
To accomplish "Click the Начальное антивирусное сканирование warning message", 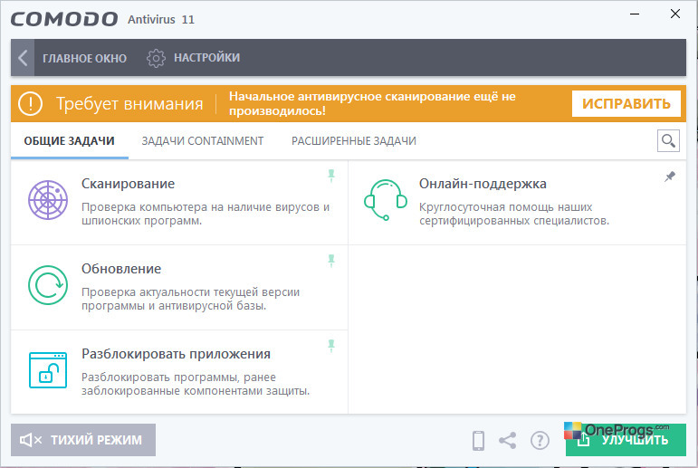I will [372, 103].
